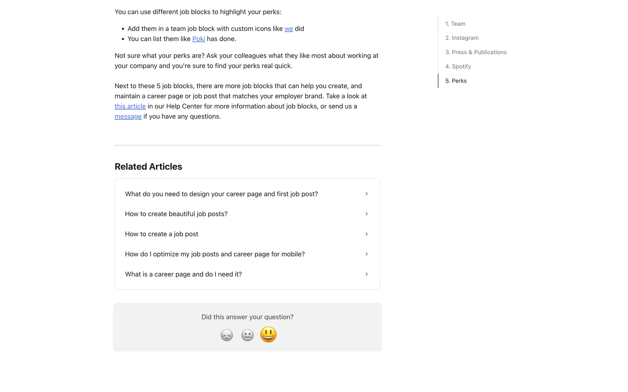
Task: Click chevron beside 'What is a career page' article
Action: click(367, 274)
